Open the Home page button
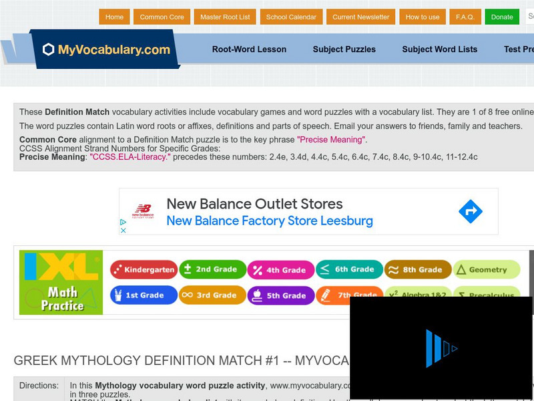The image size is (534, 401). click(x=114, y=17)
